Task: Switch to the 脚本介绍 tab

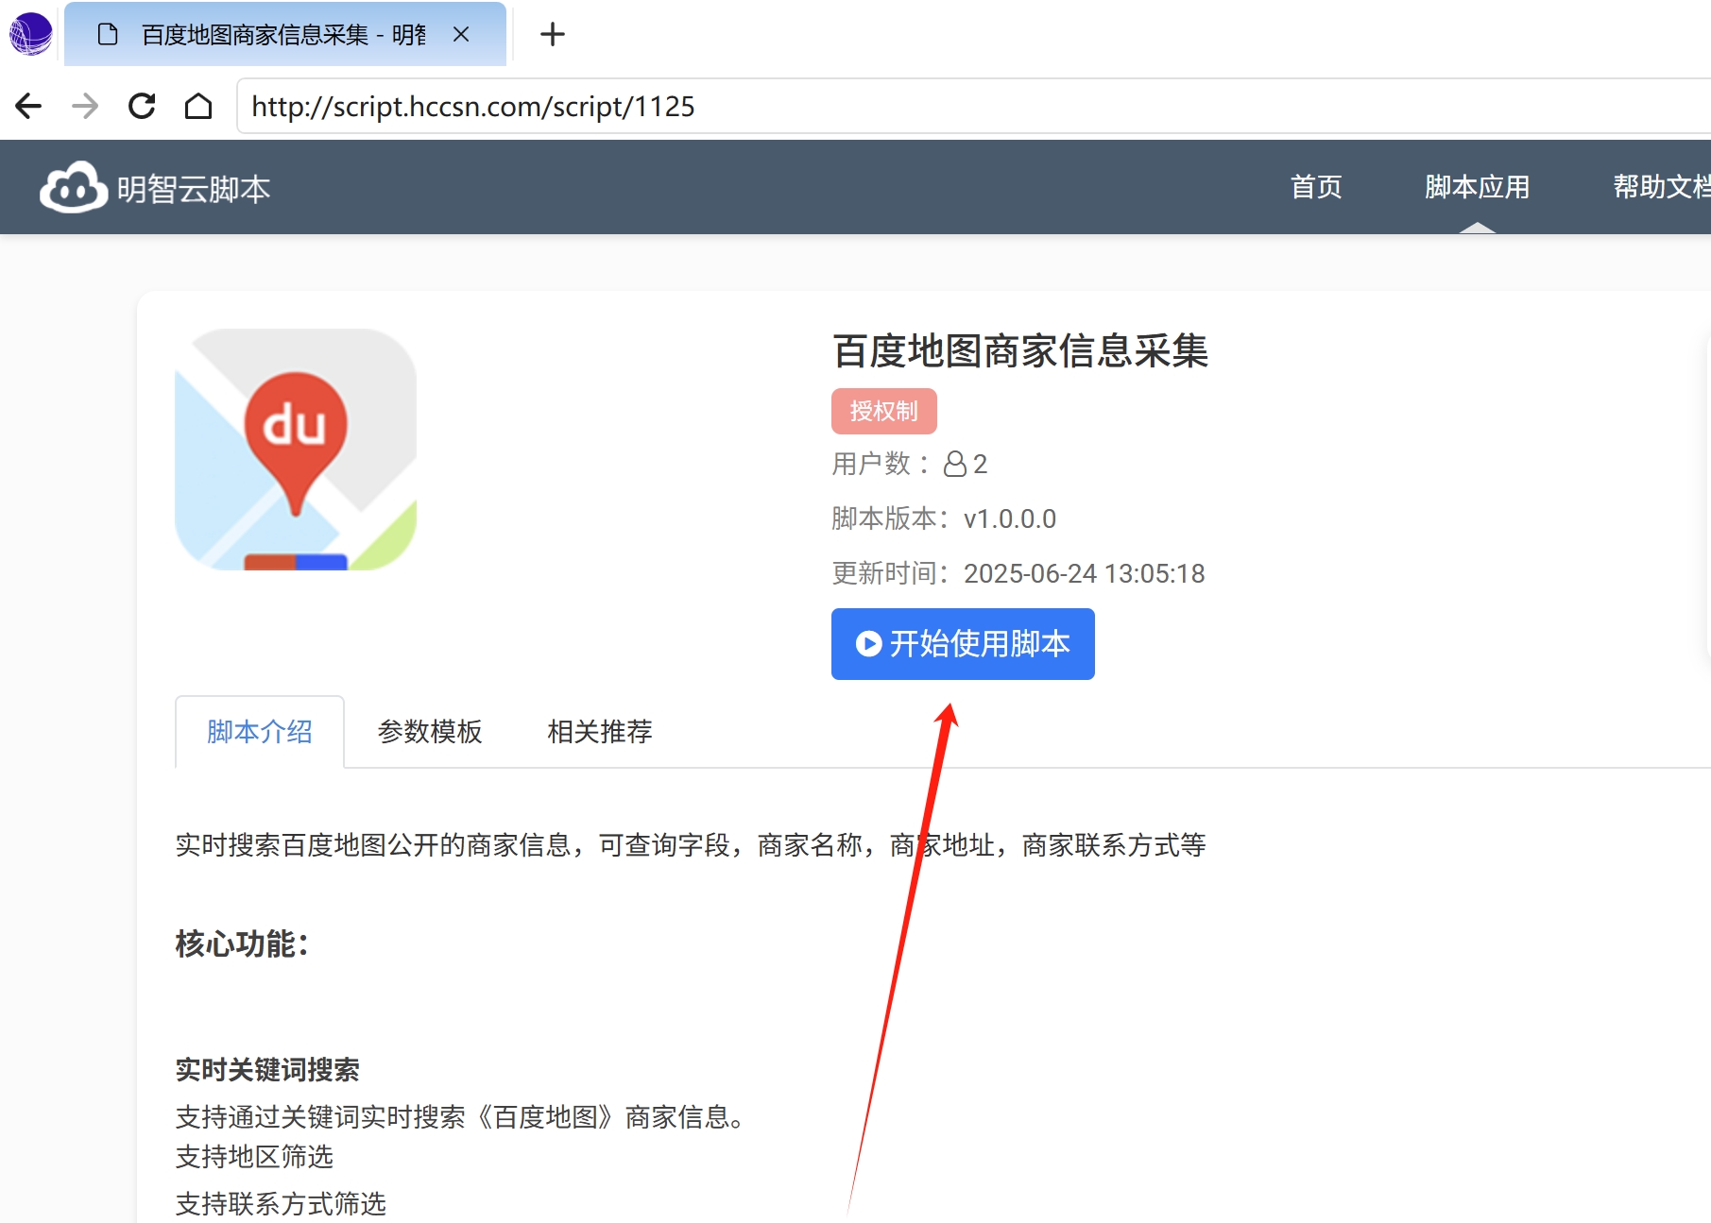Action: point(260,732)
